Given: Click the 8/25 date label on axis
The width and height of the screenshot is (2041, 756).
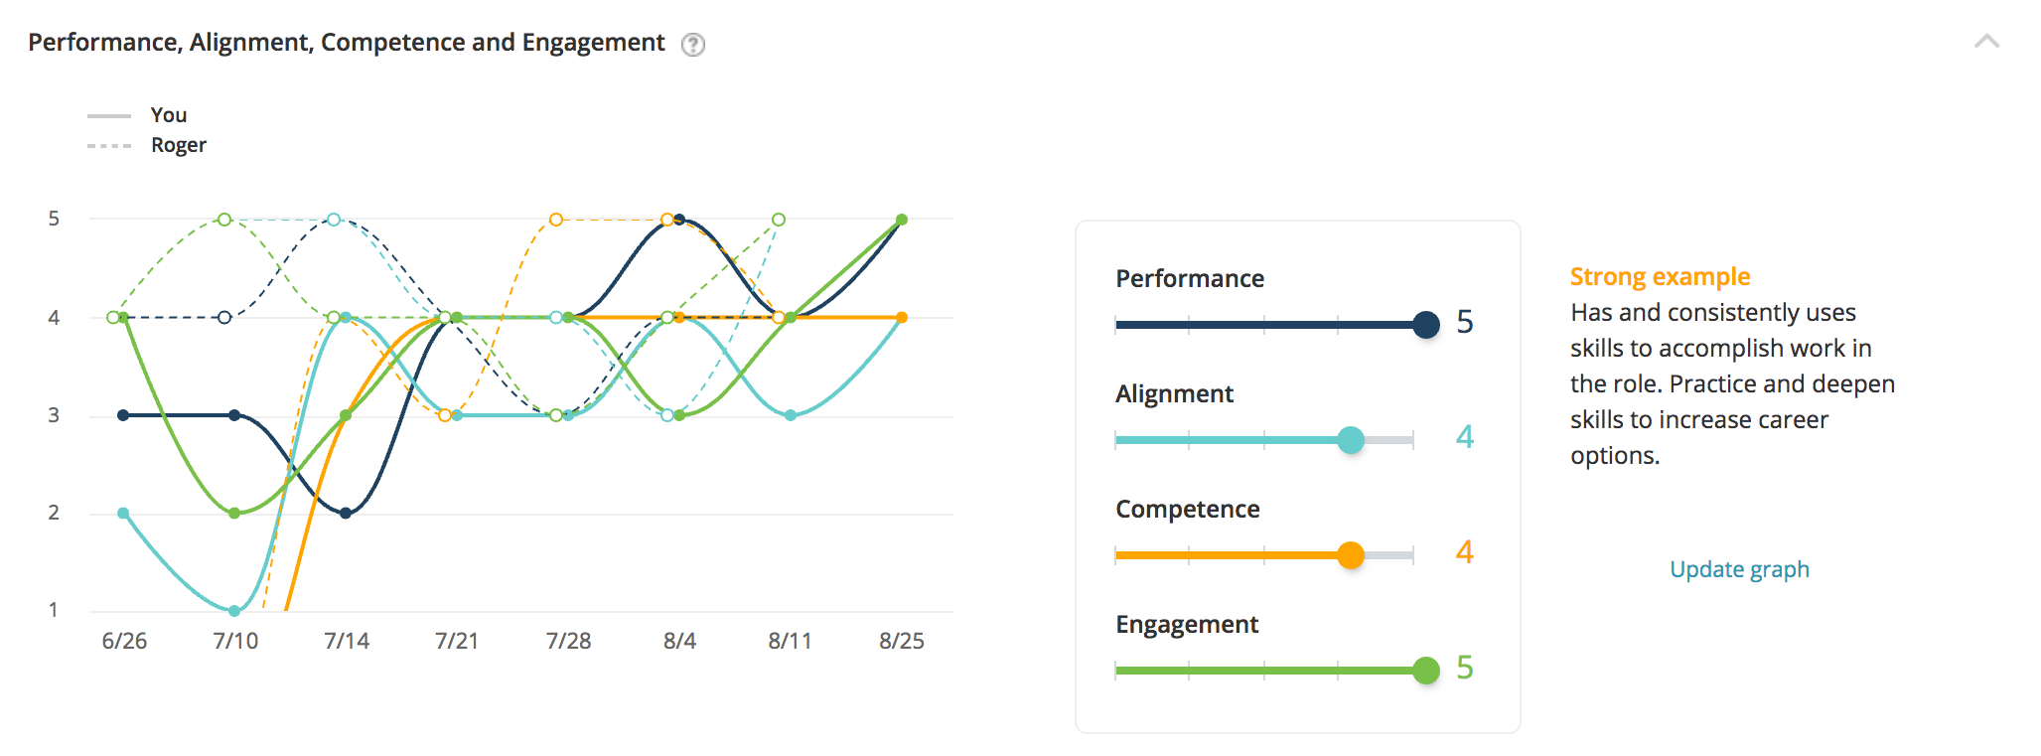Looking at the screenshot, I should [x=901, y=642].
